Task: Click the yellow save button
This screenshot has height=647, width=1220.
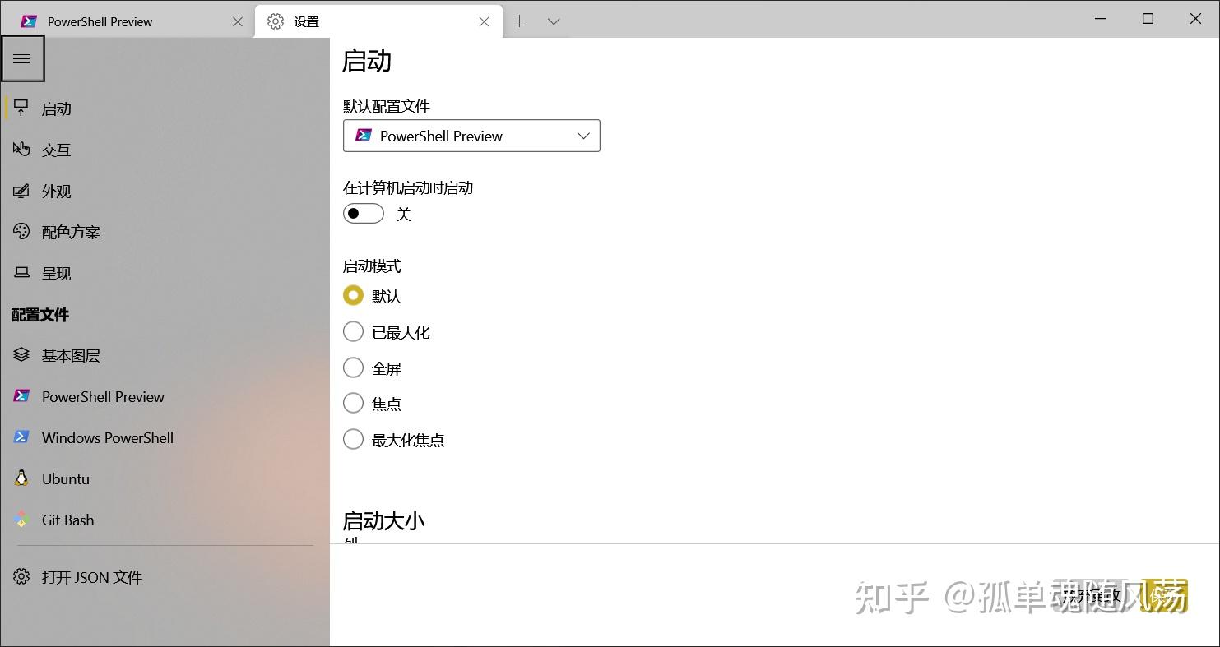Action: click(1164, 595)
